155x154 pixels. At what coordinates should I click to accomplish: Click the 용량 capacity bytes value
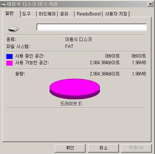point(105,74)
